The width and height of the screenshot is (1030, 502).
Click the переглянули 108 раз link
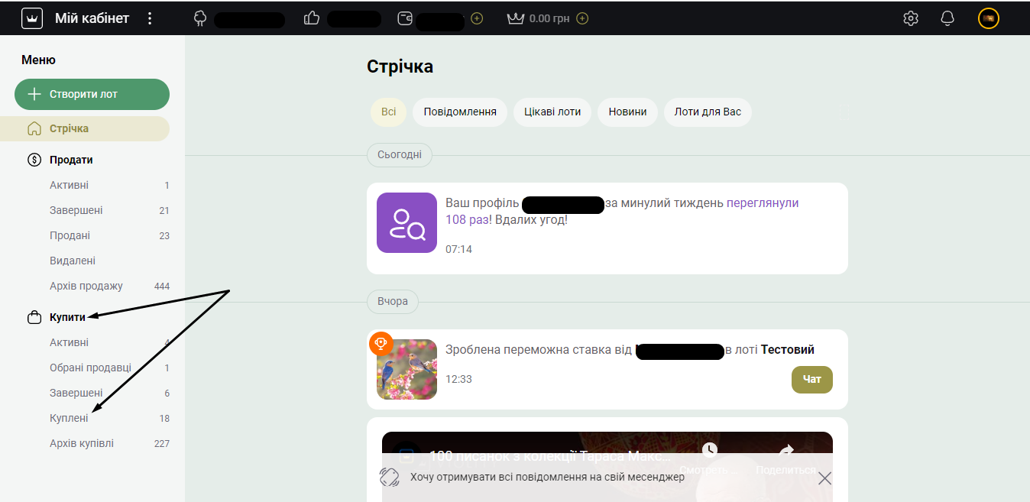click(x=762, y=203)
